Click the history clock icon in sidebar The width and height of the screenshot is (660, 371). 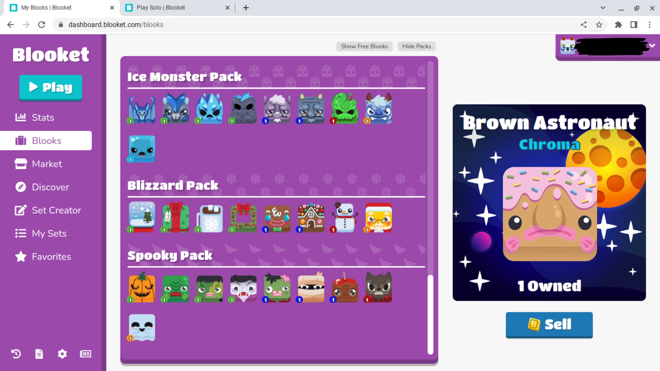[x=16, y=354]
